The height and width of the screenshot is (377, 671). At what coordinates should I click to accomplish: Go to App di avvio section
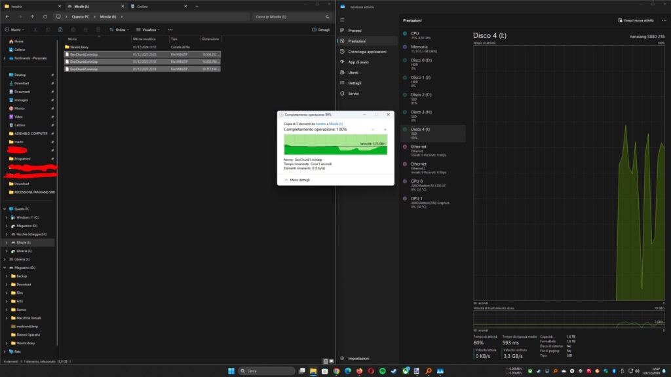click(358, 62)
